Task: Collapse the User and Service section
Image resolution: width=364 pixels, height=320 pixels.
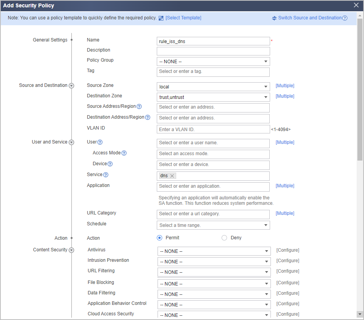Action: (71, 142)
